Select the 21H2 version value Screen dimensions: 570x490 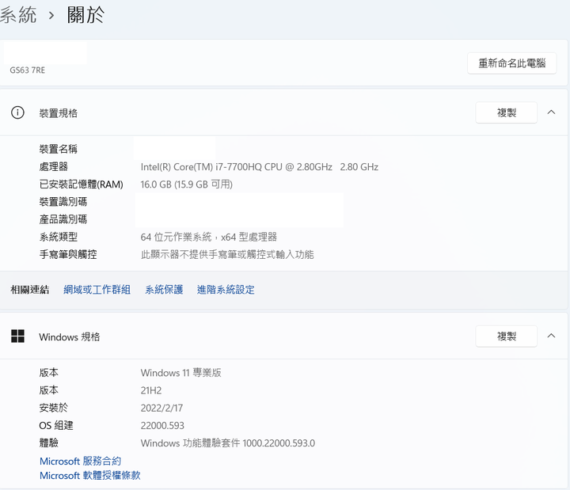click(x=151, y=390)
